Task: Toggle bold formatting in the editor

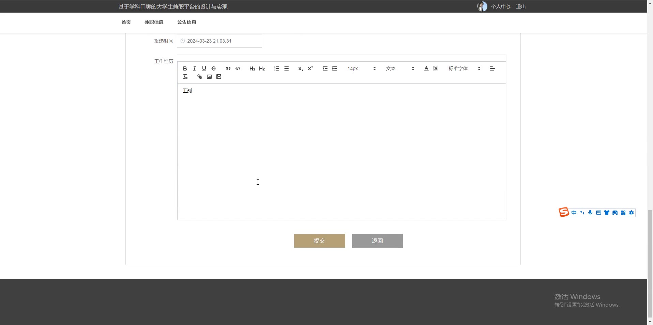Action: pos(185,68)
